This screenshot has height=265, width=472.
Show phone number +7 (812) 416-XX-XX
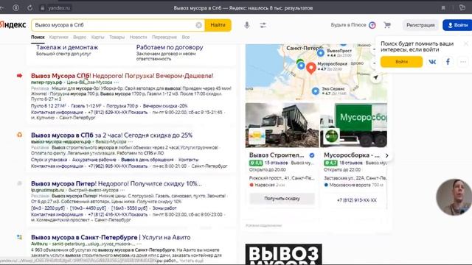click(x=118, y=214)
